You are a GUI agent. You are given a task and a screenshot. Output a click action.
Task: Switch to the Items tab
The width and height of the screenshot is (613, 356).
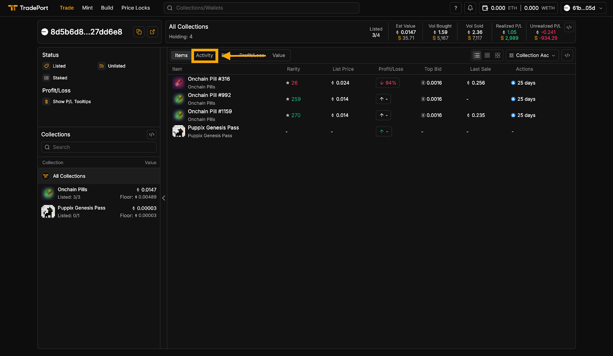pos(181,55)
